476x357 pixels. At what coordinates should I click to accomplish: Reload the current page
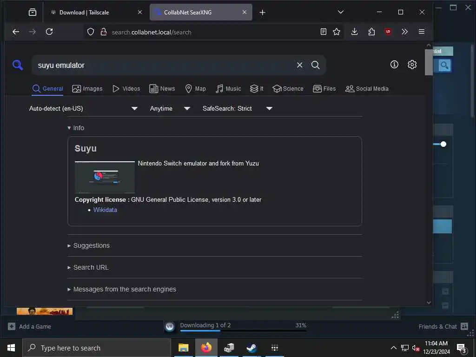[x=49, y=32]
